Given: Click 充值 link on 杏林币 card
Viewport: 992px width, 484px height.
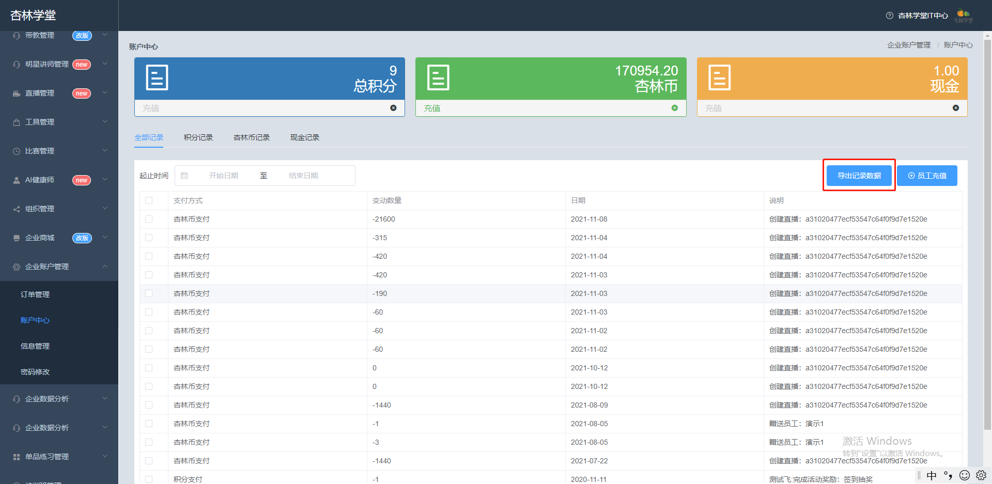Looking at the screenshot, I should point(432,108).
